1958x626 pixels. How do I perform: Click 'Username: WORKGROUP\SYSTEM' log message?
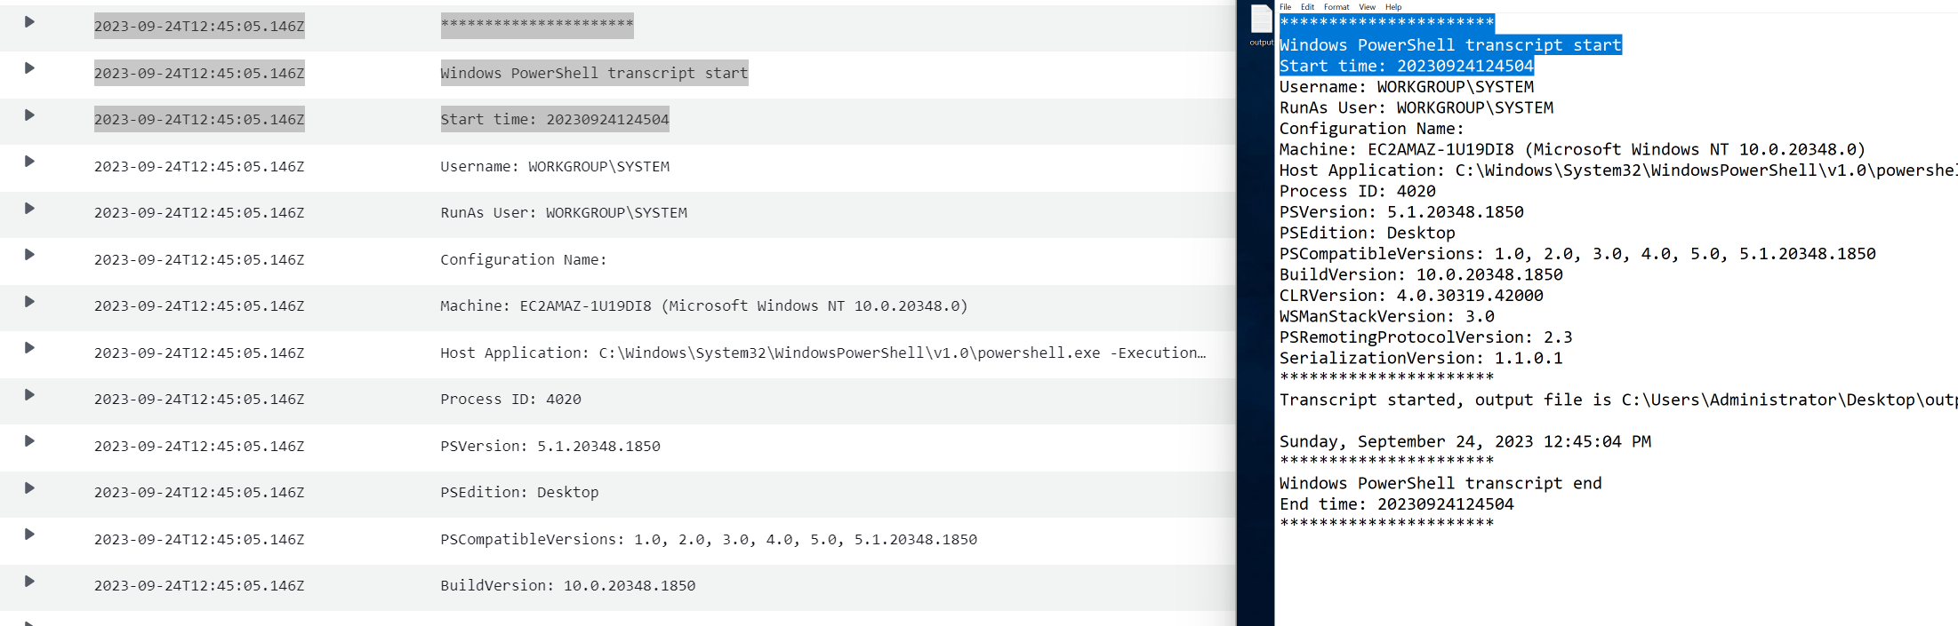coord(555,166)
